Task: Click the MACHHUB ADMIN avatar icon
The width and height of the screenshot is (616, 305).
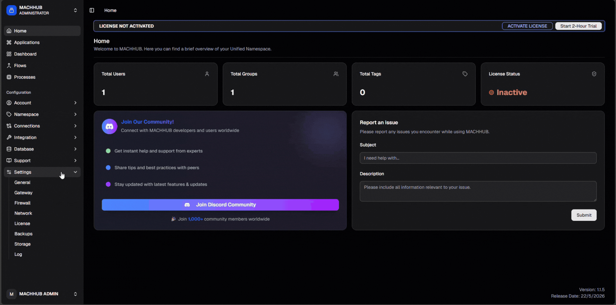Action: 12,294
